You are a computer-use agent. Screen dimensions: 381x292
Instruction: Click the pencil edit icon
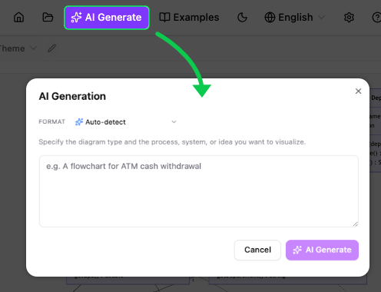point(52,48)
